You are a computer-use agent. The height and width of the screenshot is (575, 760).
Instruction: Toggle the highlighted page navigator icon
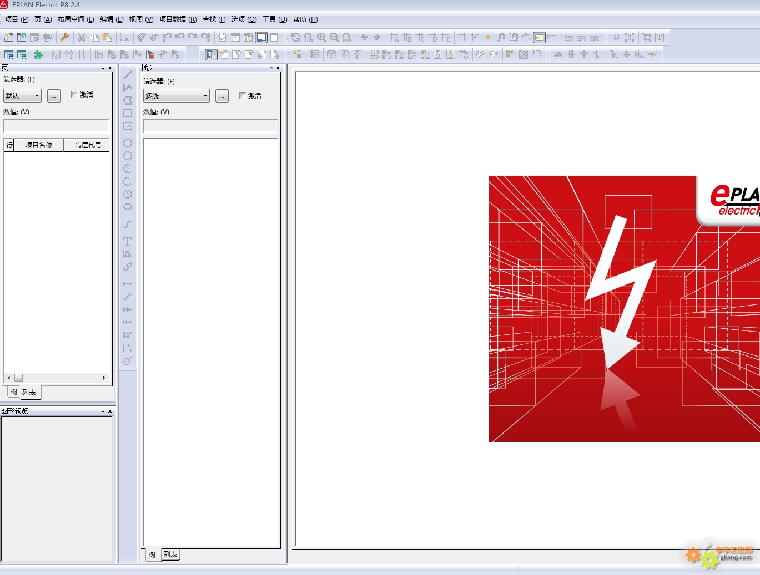pos(211,54)
